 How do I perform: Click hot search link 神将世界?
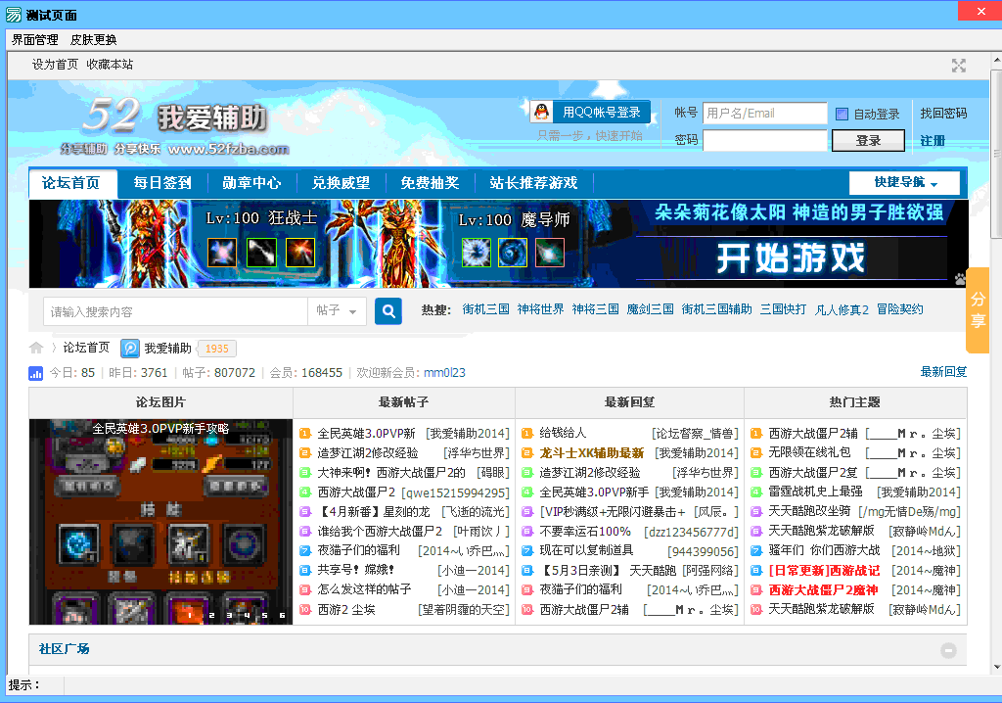[x=540, y=309]
